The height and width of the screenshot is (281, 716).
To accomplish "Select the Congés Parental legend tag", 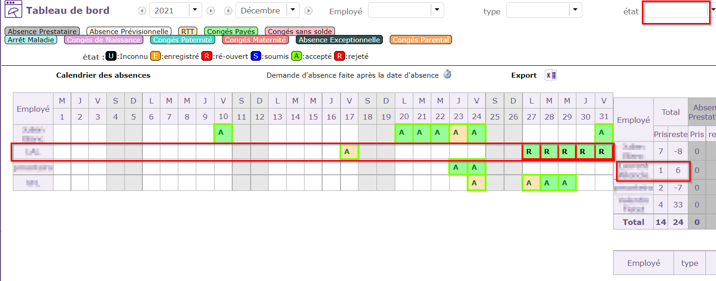I will 421,40.
